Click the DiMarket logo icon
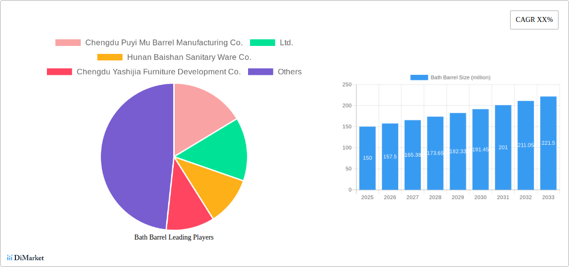The width and height of the screenshot is (569, 267). point(9,258)
